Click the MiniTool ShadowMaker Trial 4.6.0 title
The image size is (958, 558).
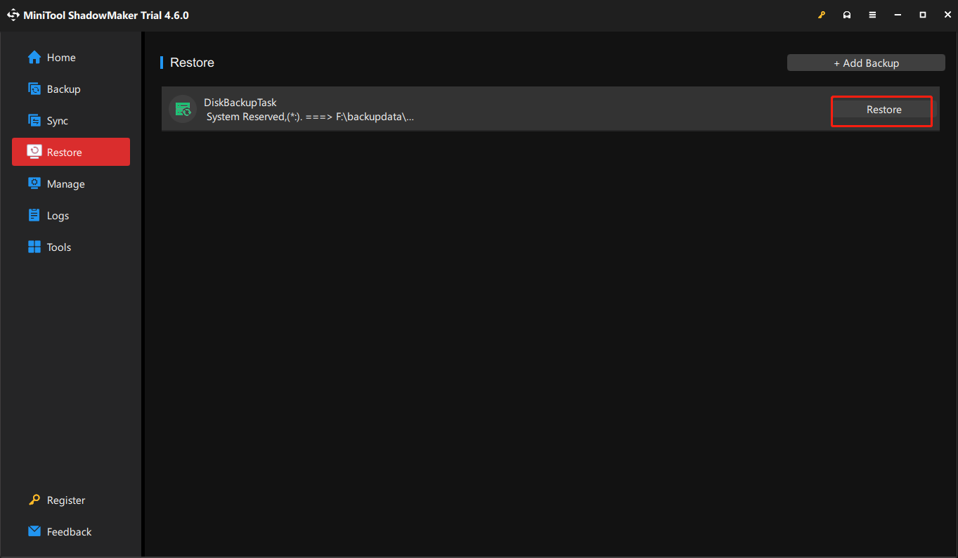106,15
